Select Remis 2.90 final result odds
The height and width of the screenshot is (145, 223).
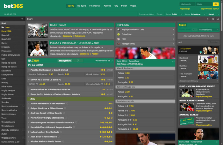145,78
